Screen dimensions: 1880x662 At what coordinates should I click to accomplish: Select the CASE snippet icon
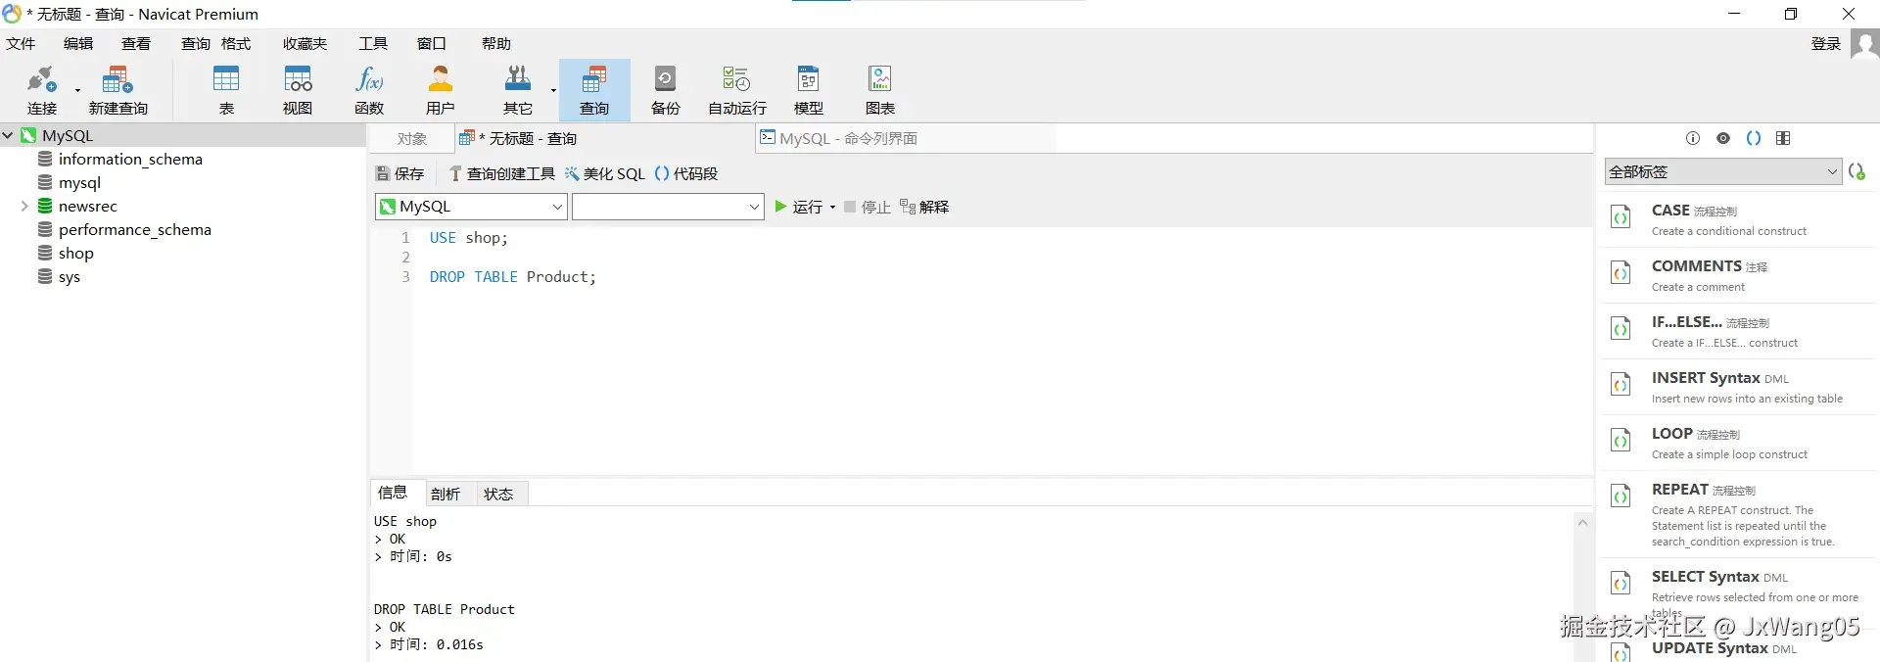coord(1621,217)
